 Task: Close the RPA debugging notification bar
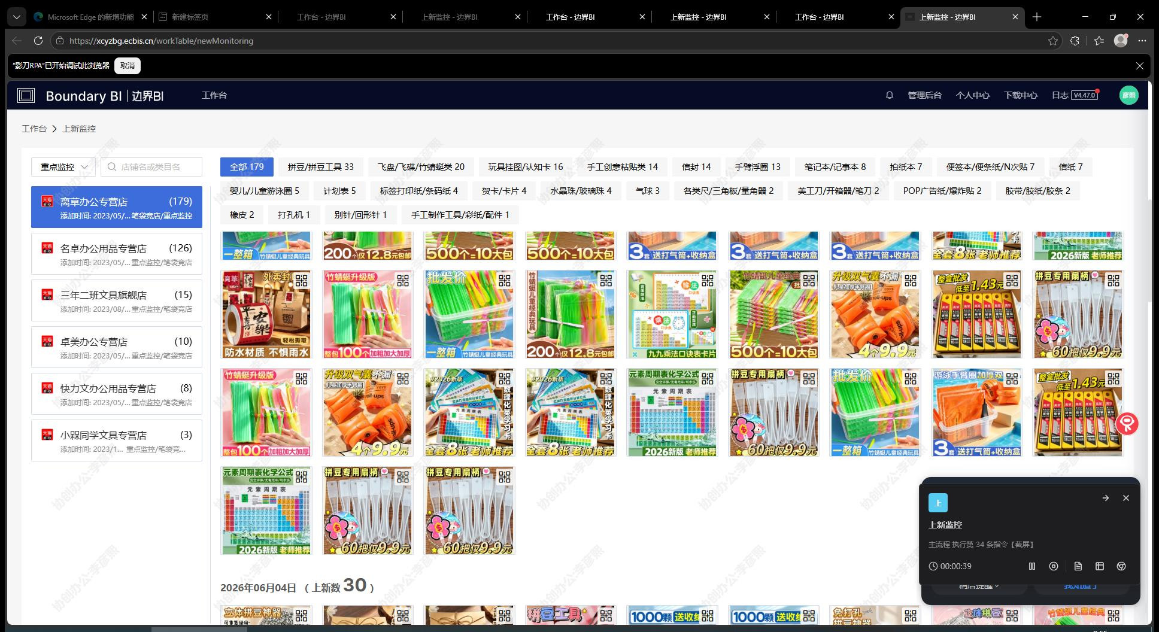pyautogui.click(x=1140, y=66)
